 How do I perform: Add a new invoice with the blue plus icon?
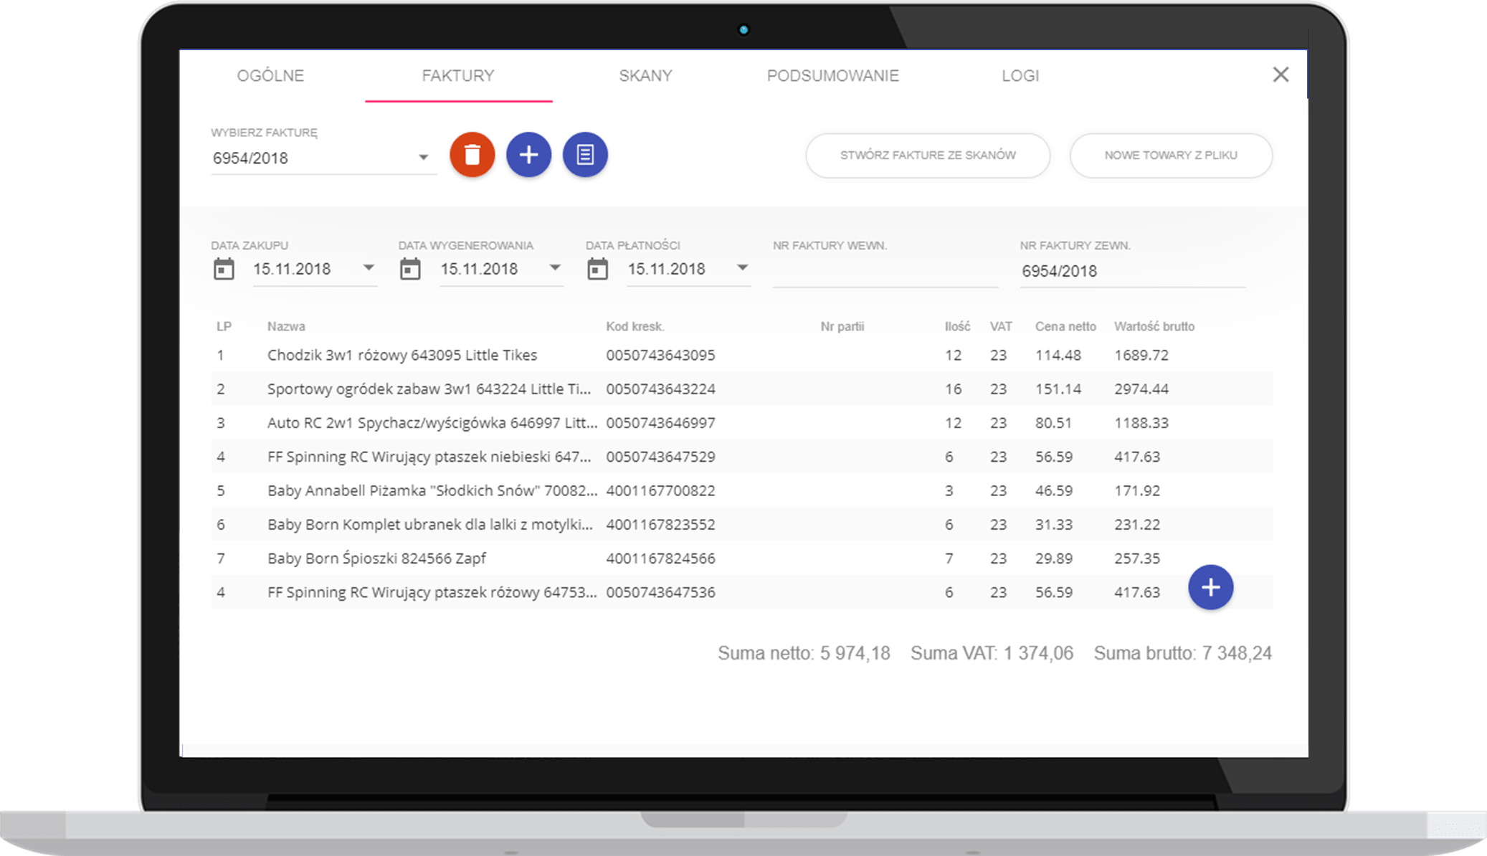528,155
